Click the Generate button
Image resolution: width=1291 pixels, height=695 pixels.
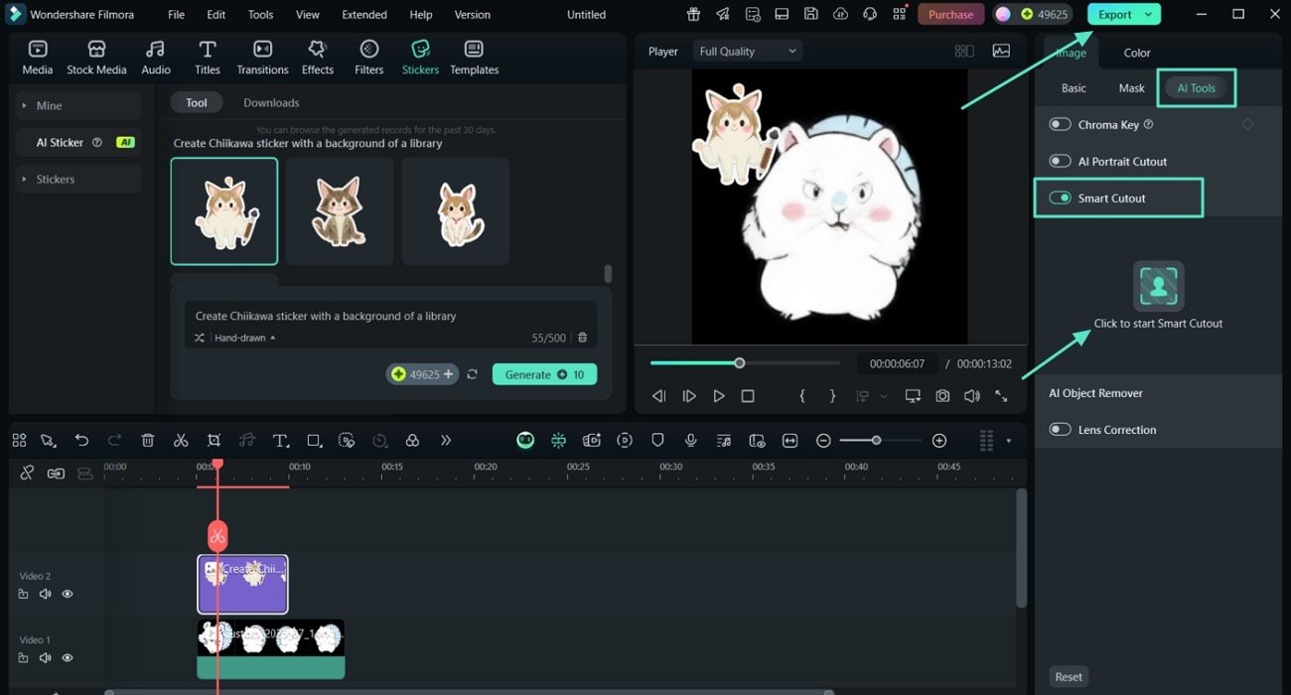544,374
